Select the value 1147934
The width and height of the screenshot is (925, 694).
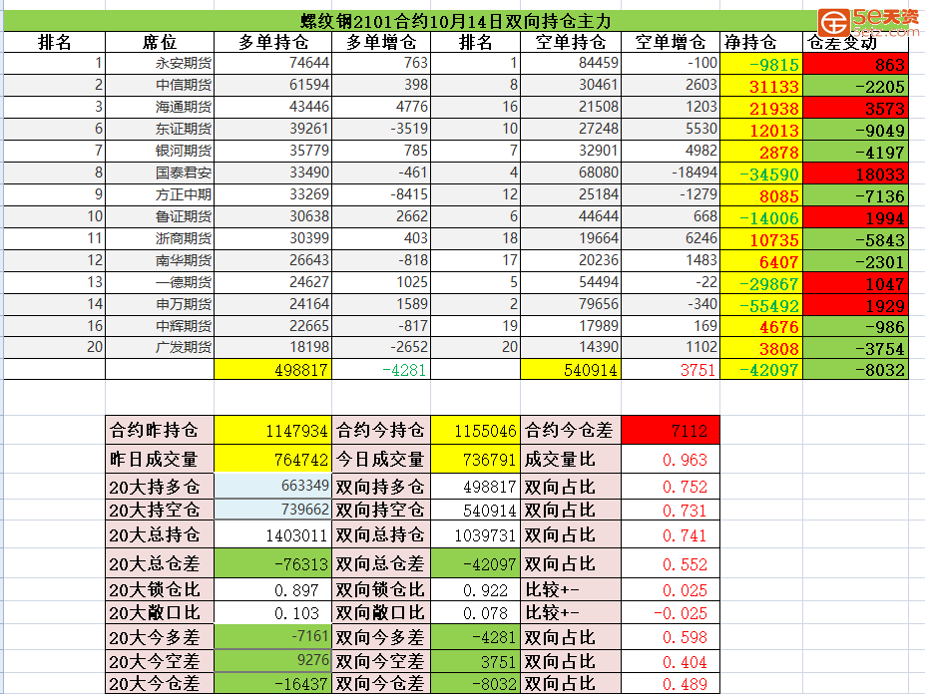point(272,430)
